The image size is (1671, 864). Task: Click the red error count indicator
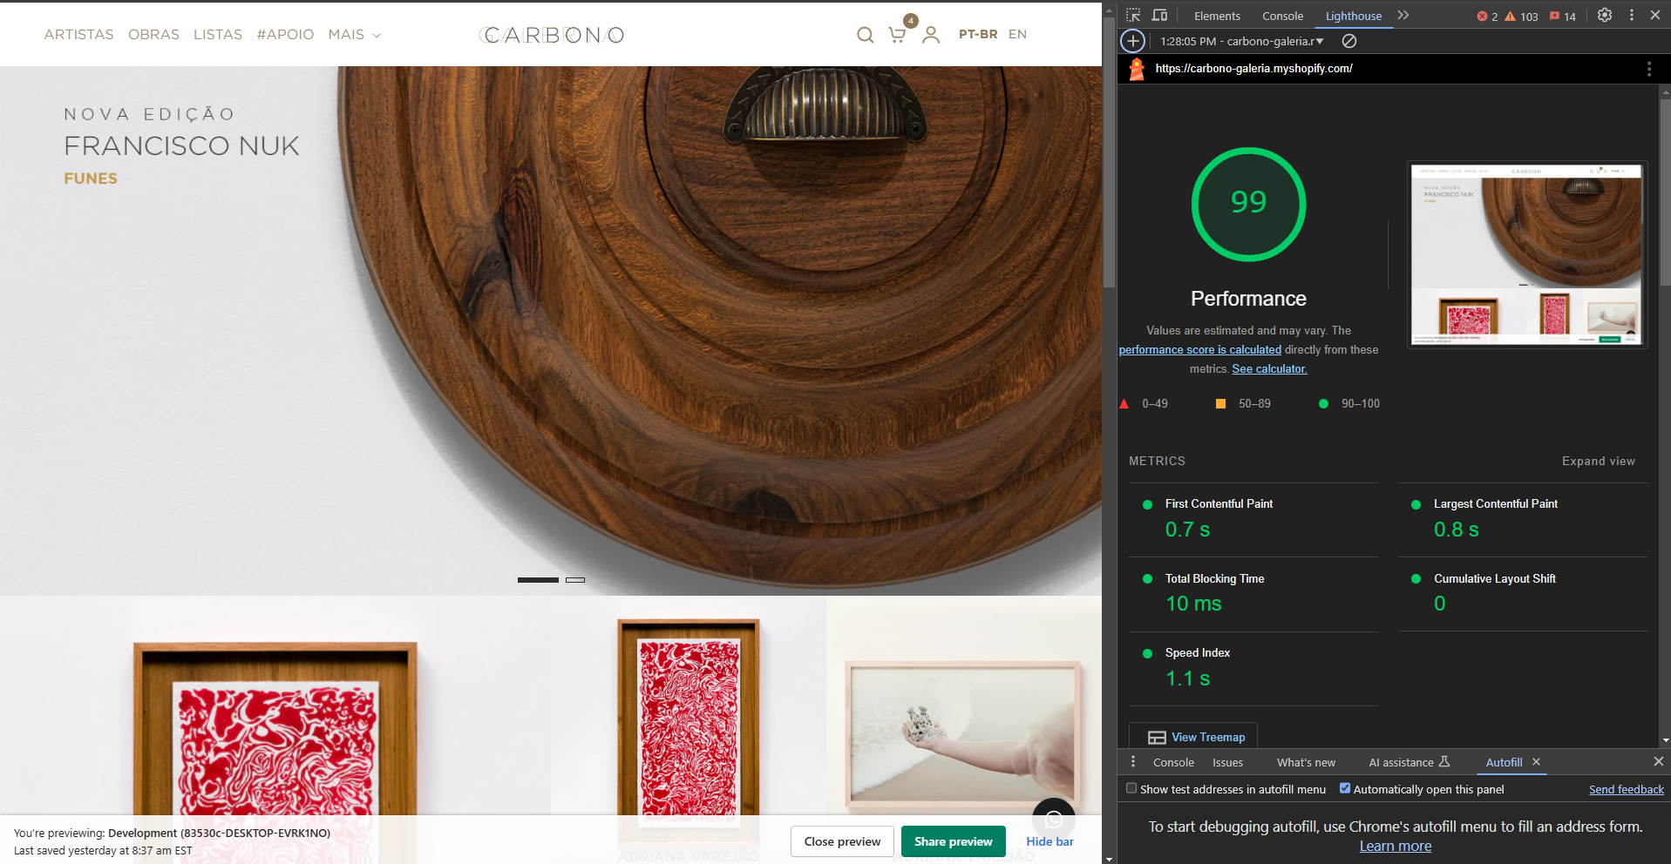tap(1487, 17)
